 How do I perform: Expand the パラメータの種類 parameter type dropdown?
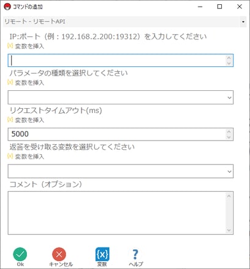[121, 97]
